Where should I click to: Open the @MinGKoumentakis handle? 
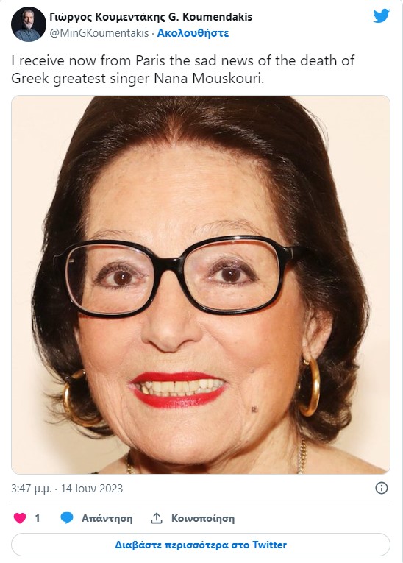tap(99, 33)
